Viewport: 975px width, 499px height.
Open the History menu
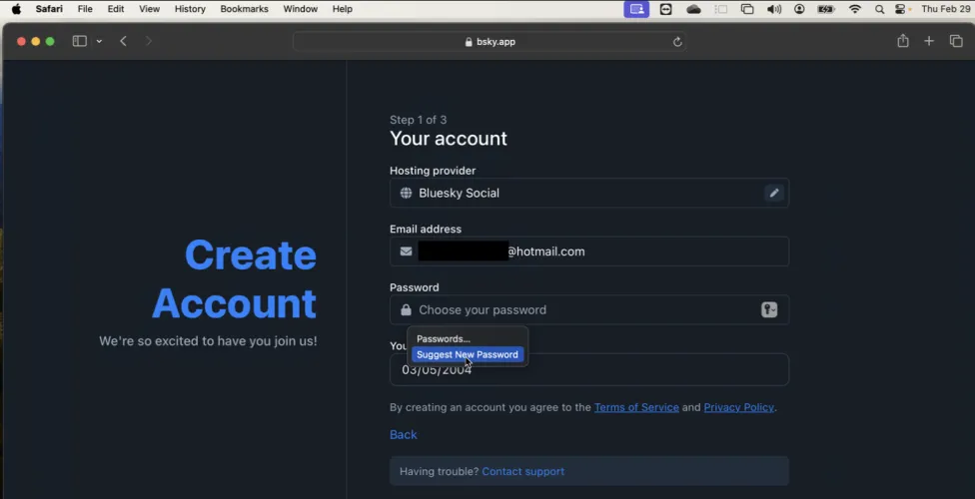(190, 9)
